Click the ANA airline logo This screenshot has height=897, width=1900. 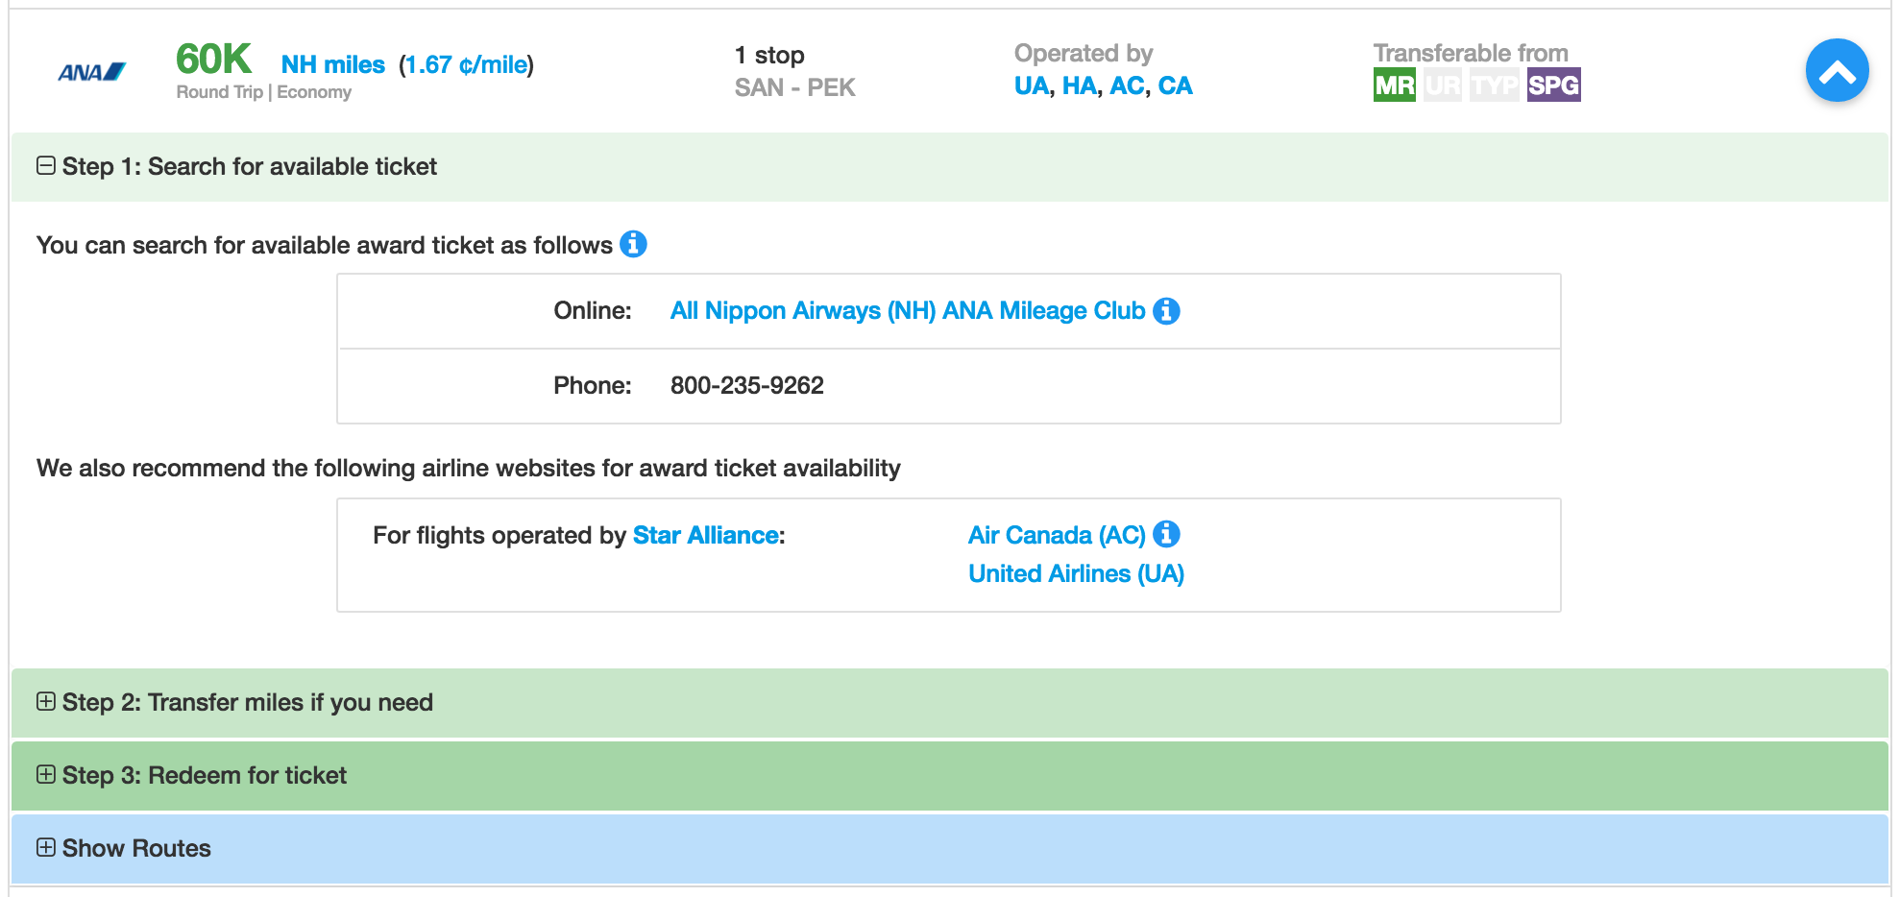click(x=91, y=72)
